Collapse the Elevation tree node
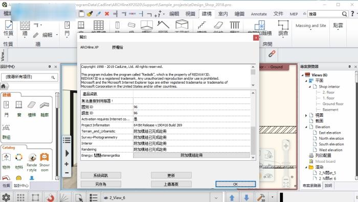Viewport: 358px width, 202px height. coord(306,127)
